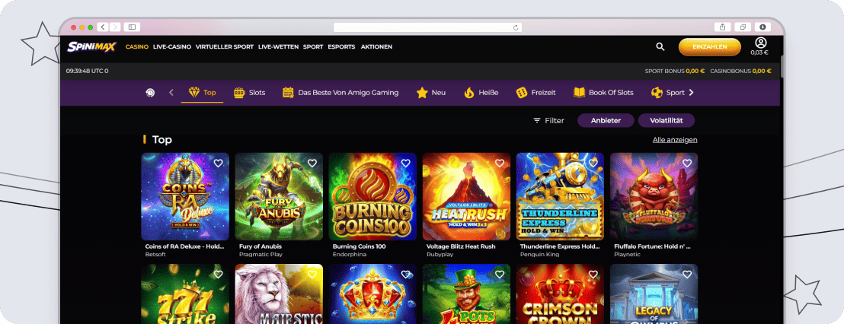The height and width of the screenshot is (324, 844).
Task: Click the dice Freizeit icon
Action: click(522, 93)
